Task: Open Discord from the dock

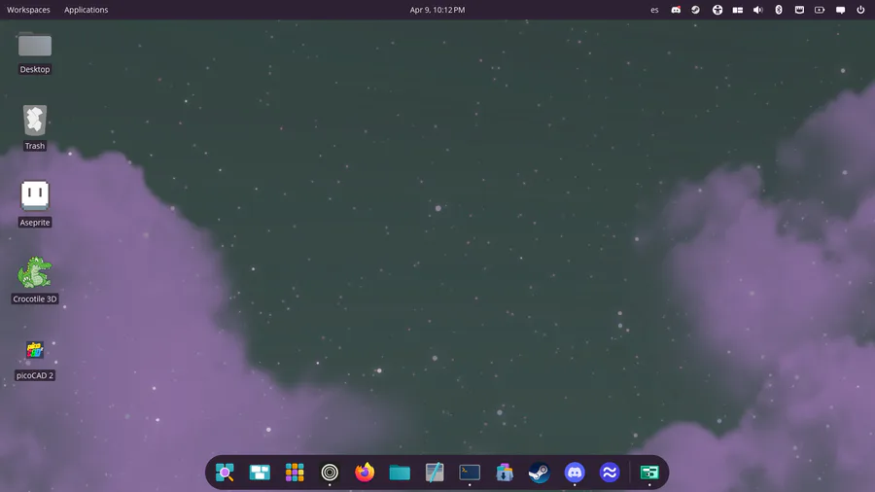Action: coord(575,473)
